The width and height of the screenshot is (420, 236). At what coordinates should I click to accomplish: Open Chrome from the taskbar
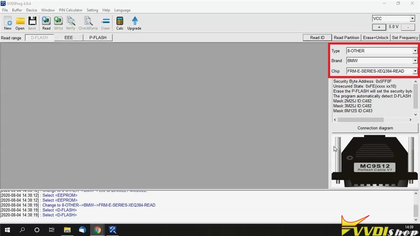[97, 230]
